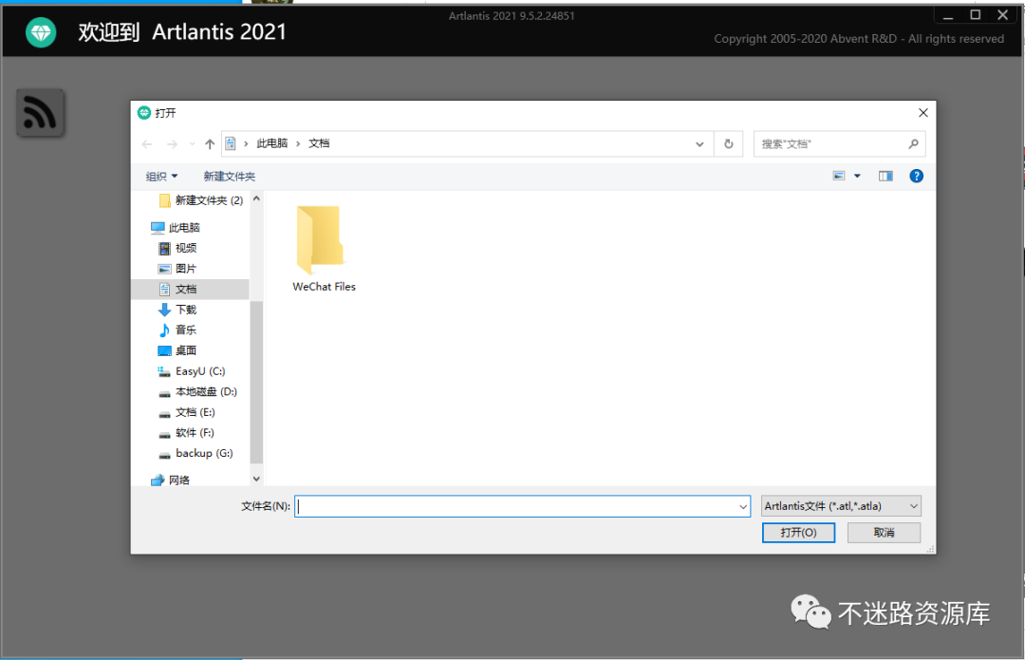The image size is (1025, 660).
Task: Select 音乐 in the sidebar
Action: (x=177, y=330)
